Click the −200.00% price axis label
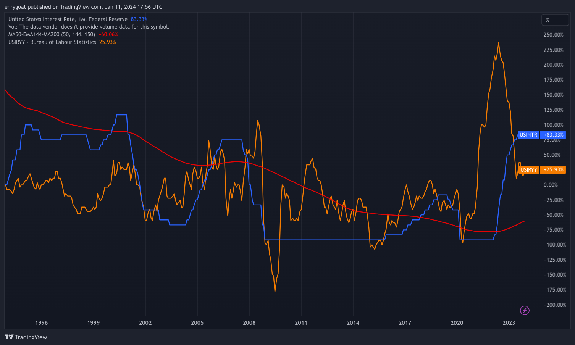575x345 pixels. coord(555,305)
